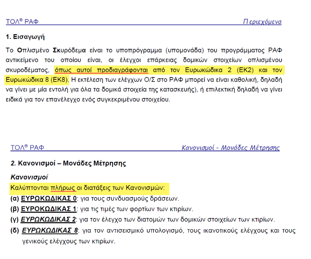This screenshot has width=311, height=259.
Task: Click the underlined word 'πλήρως'
Action: 63,188
